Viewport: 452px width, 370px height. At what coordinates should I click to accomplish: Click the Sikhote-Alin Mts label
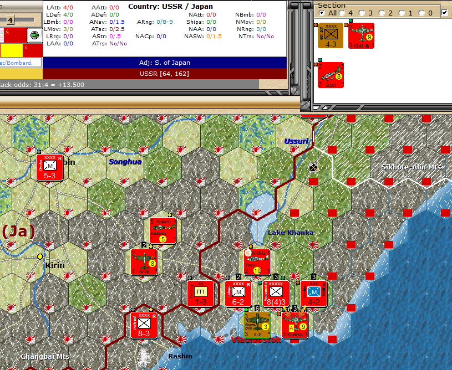(411, 167)
